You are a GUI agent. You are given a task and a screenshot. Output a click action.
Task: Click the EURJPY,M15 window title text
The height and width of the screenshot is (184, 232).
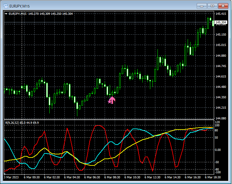(x=19, y=6)
